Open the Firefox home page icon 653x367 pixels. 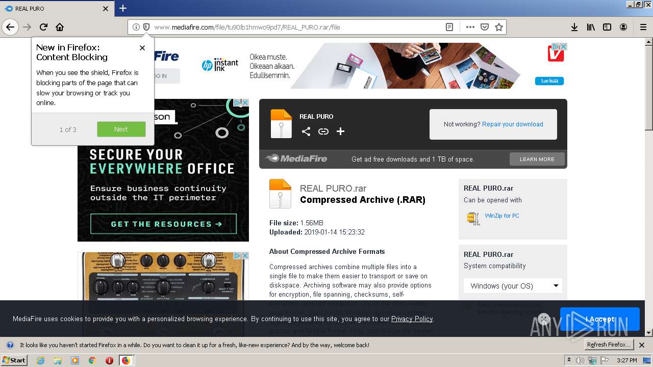point(60,27)
